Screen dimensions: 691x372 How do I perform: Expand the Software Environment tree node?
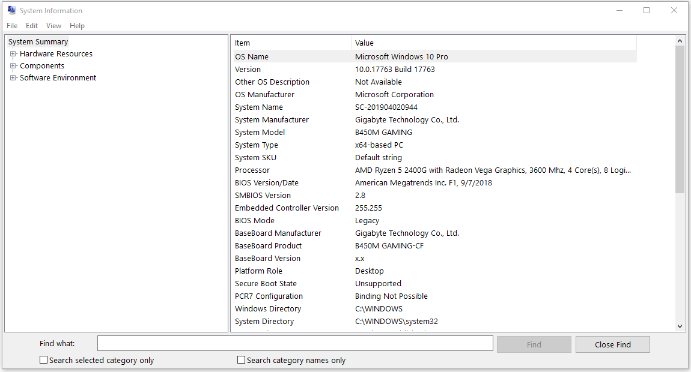coord(13,77)
